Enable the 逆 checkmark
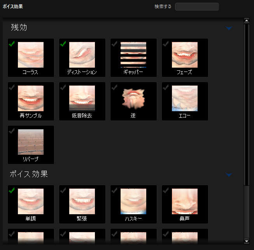Viewport: 254px width, 250px height. click(114, 87)
